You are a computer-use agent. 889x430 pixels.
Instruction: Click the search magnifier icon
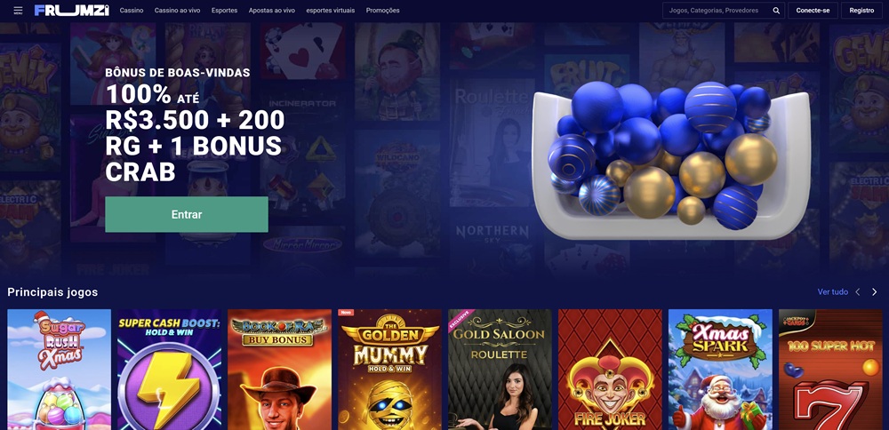(776, 10)
